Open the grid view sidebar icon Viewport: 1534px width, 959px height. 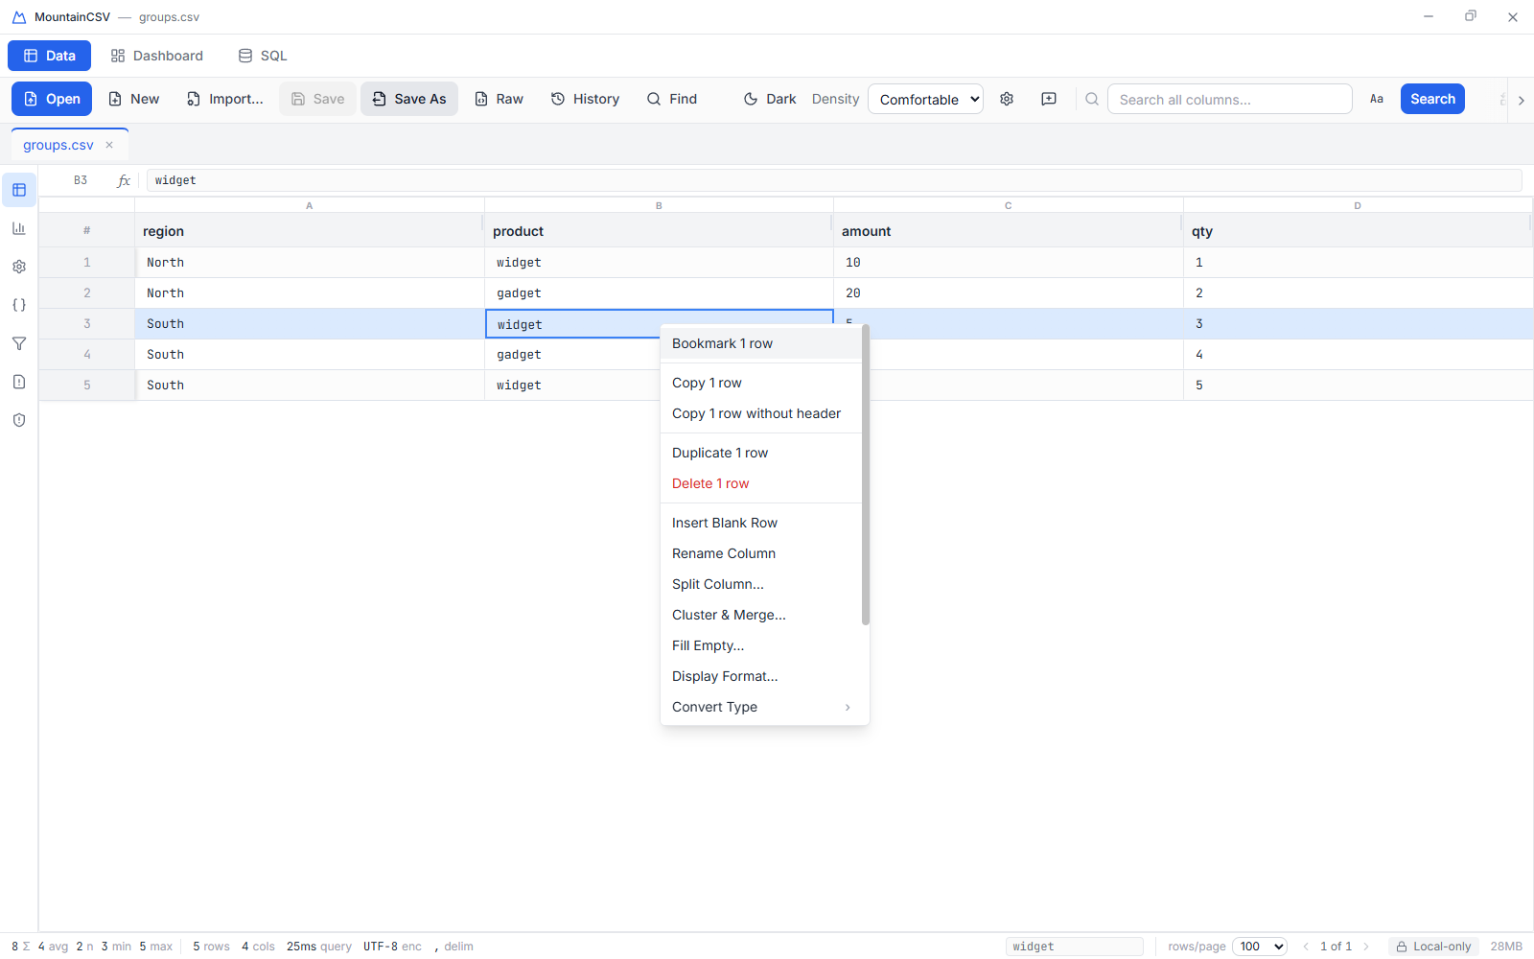pyautogui.click(x=19, y=190)
